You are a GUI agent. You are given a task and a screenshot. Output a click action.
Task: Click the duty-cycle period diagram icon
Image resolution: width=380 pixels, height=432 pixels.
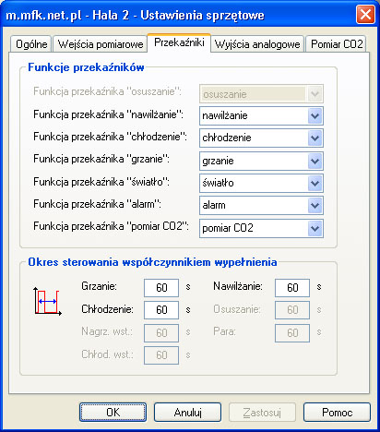click(47, 302)
